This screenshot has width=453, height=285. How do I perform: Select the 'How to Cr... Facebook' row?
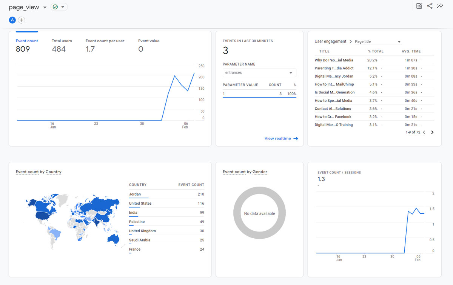coord(374,116)
